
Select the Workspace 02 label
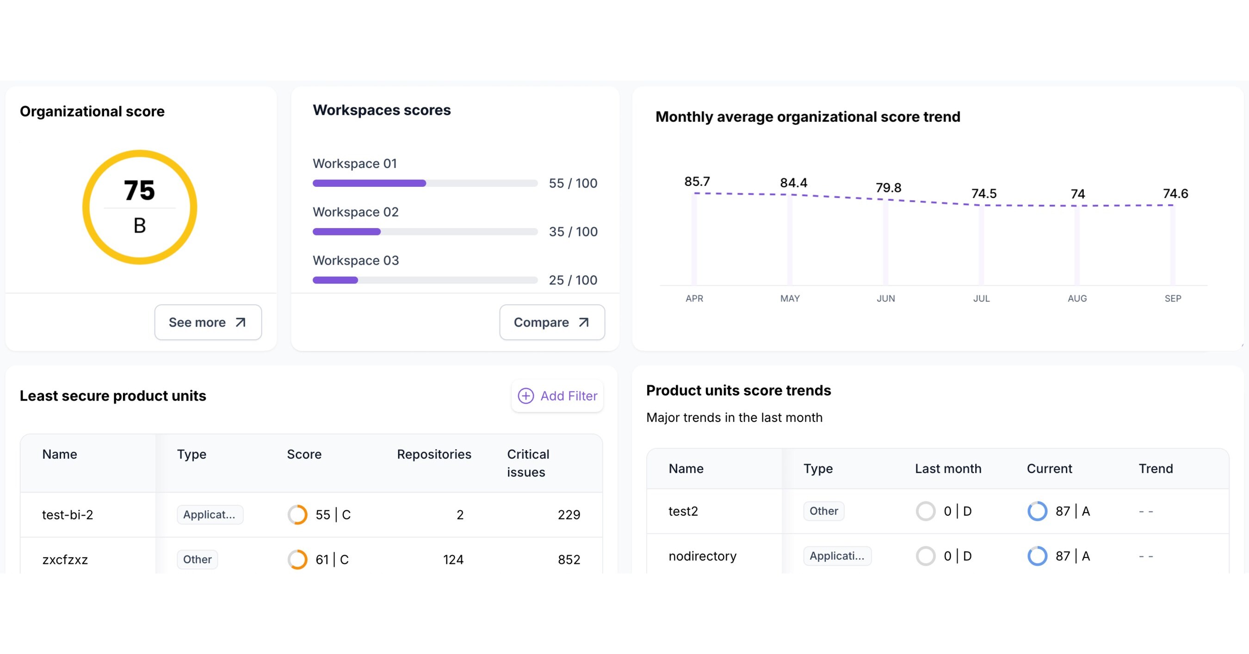click(x=355, y=212)
